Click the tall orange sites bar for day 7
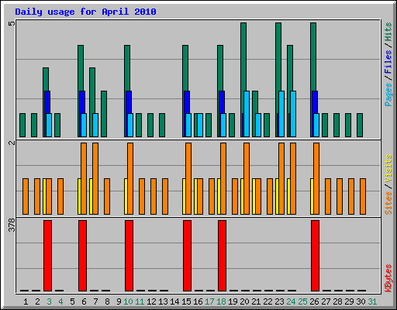397x310 pixels. [95, 178]
